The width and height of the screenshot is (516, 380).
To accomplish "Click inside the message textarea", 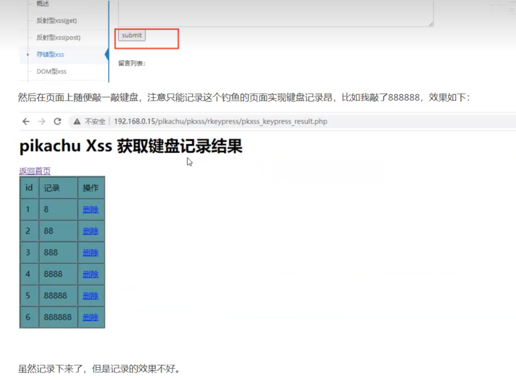I will [276, 13].
